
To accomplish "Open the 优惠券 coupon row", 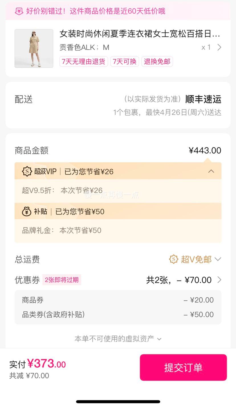I will [x=118, y=280].
